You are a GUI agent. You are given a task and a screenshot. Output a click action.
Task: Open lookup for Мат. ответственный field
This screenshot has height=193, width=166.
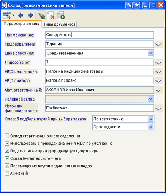point(158,90)
